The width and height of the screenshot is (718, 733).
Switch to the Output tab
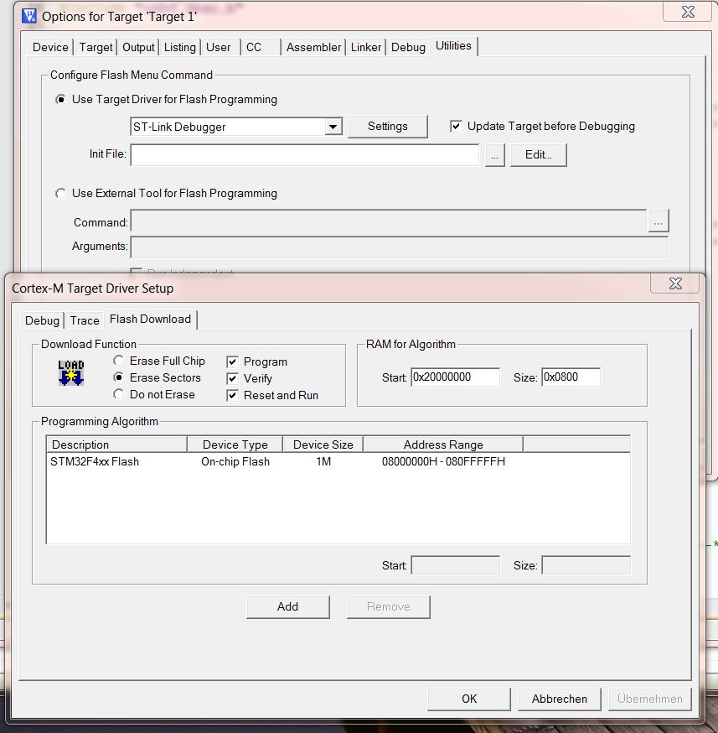pyautogui.click(x=138, y=47)
